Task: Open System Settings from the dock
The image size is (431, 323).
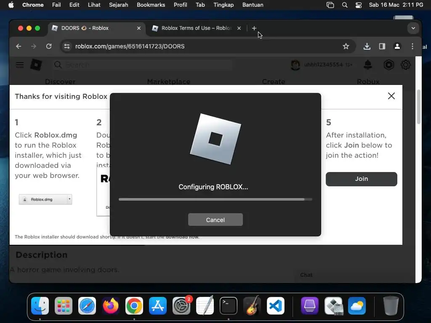Action: point(181,306)
